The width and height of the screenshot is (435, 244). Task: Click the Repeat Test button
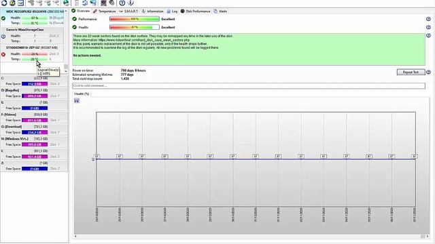tap(411, 72)
